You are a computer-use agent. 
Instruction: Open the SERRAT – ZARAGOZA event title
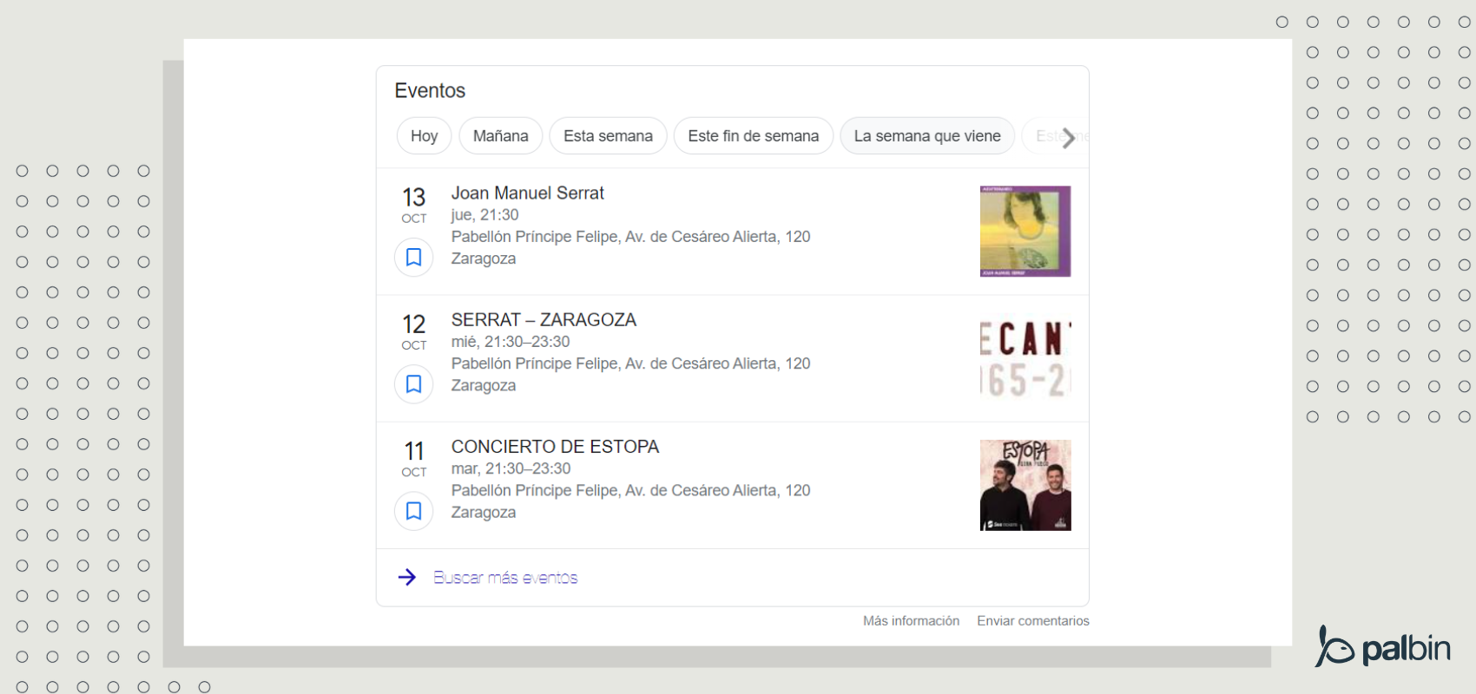[544, 319]
